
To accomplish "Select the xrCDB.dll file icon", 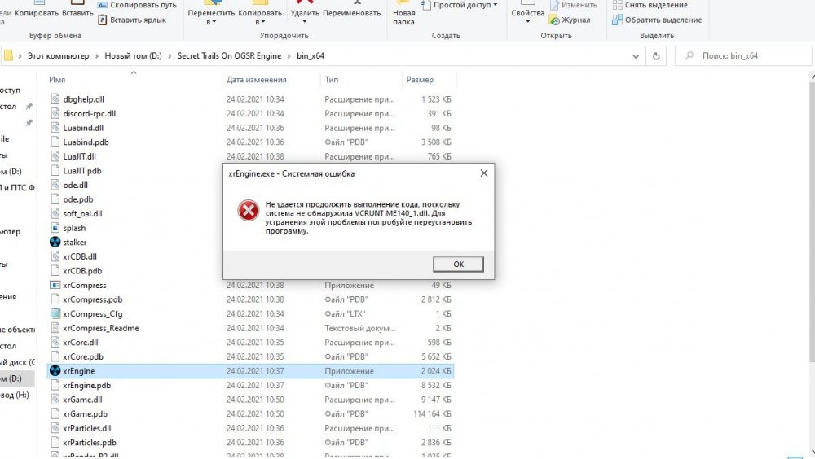I will click(55, 256).
